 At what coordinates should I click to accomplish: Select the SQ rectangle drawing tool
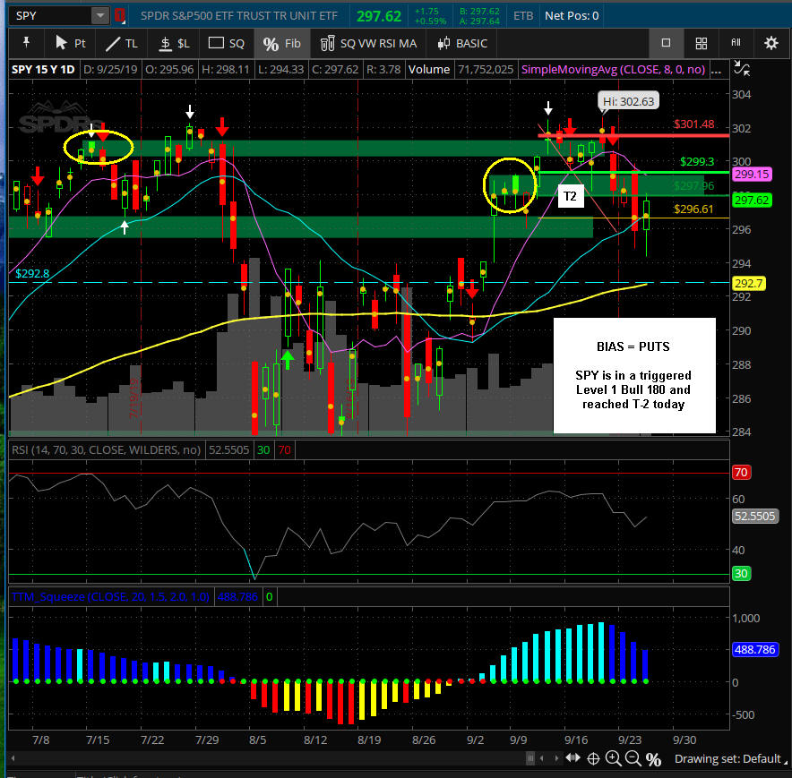(227, 43)
